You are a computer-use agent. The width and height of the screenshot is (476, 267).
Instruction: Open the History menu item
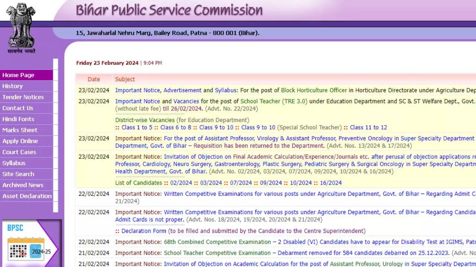(x=13, y=86)
